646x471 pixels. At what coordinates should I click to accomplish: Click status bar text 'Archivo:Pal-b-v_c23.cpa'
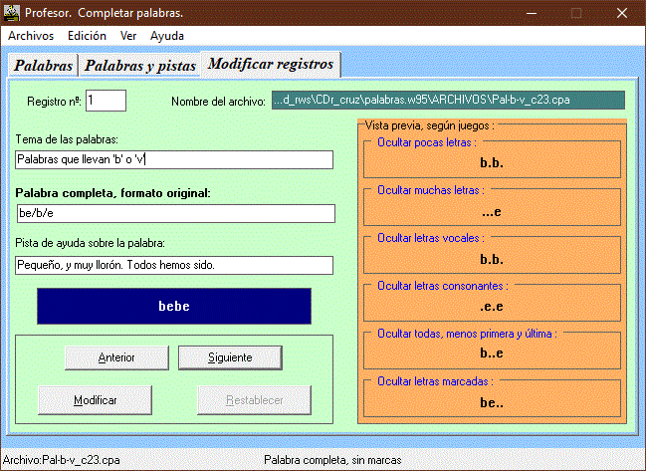coord(62,460)
